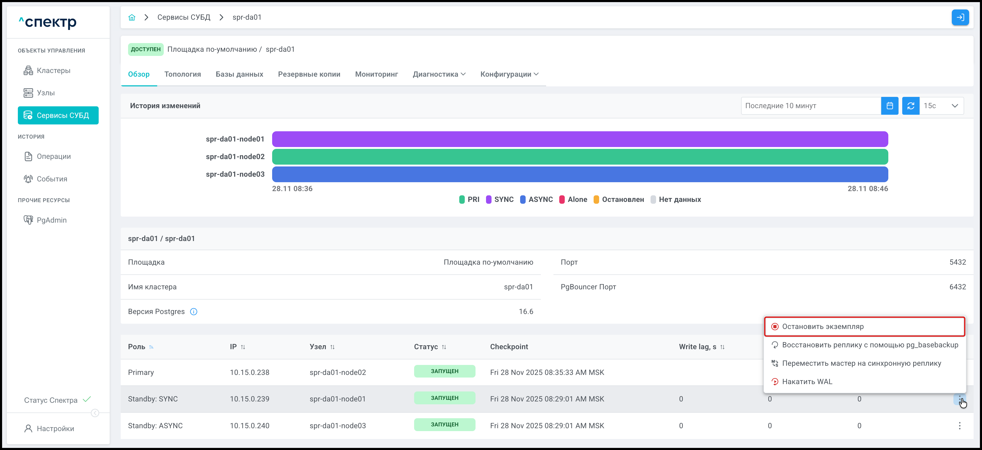Expand the Диагностика dropdown tab
This screenshot has height=450, width=982.
tap(439, 74)
